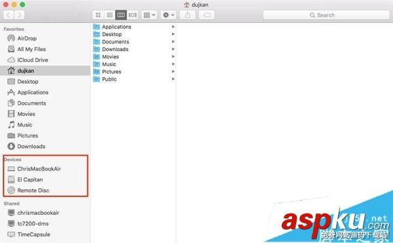
Task: Switch to icon view
Action: 98,15
